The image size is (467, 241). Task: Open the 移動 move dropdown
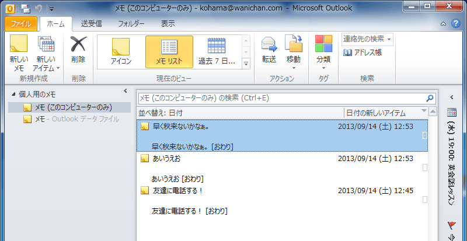click(x=294, y=53)
